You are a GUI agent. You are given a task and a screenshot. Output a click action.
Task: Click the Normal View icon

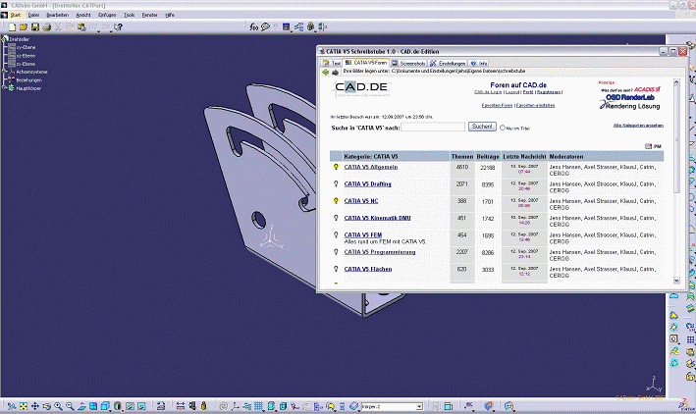click(81, 406)
